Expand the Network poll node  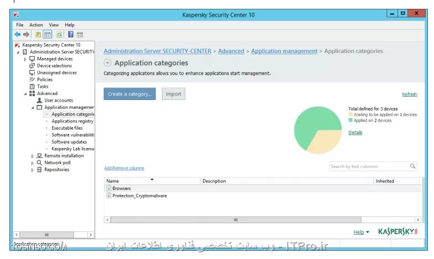click(33, 163)
